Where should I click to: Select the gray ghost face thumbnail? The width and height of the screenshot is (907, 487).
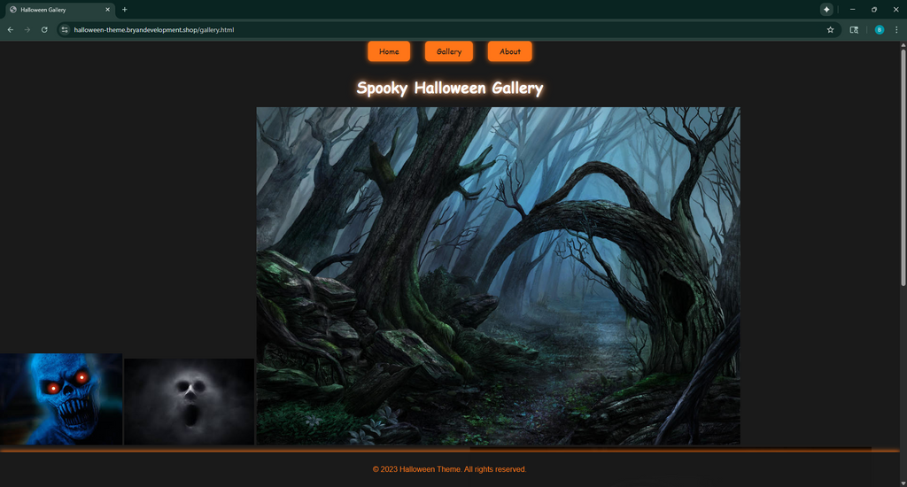coord(189,401)
